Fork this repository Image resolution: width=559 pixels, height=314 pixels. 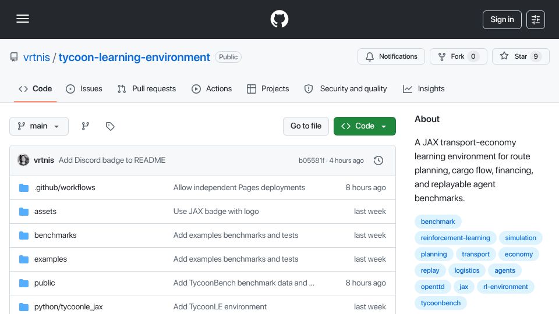[x=458, y=56]
